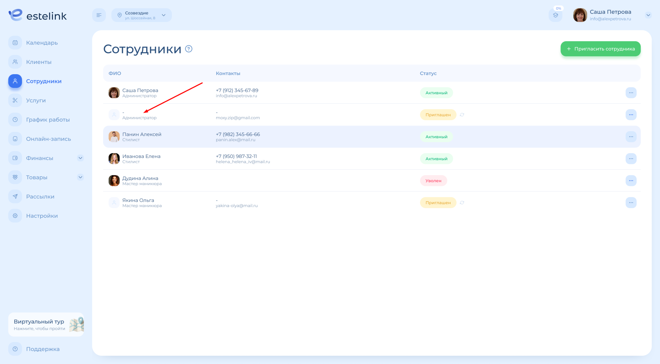660x364 pixels.
Task: Open the Calendar section icon
Action: 15,43
